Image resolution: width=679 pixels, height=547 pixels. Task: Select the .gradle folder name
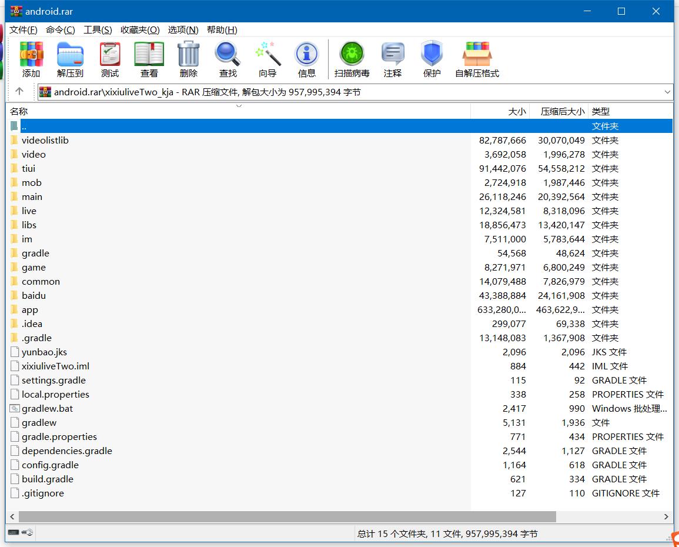pyautogui.click(x=37, y=338)
